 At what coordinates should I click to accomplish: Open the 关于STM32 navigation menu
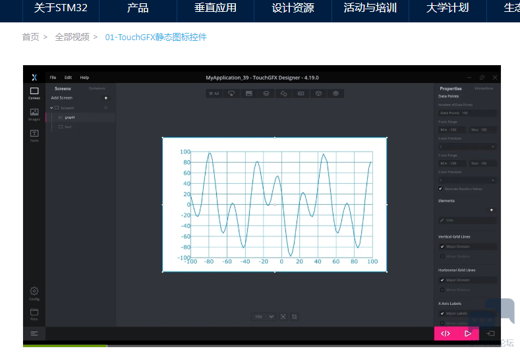pyautogui.click(x=61, y=8)
